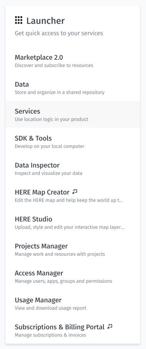This screenshot has height=349, width=146.
Task: Click 'Edit the HERE map and help keep' description
Action: [69, 200]
